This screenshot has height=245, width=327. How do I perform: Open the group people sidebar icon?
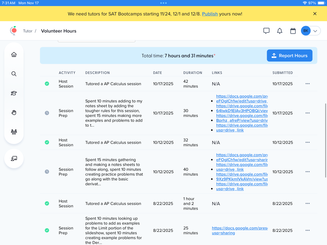coord(14,132)
